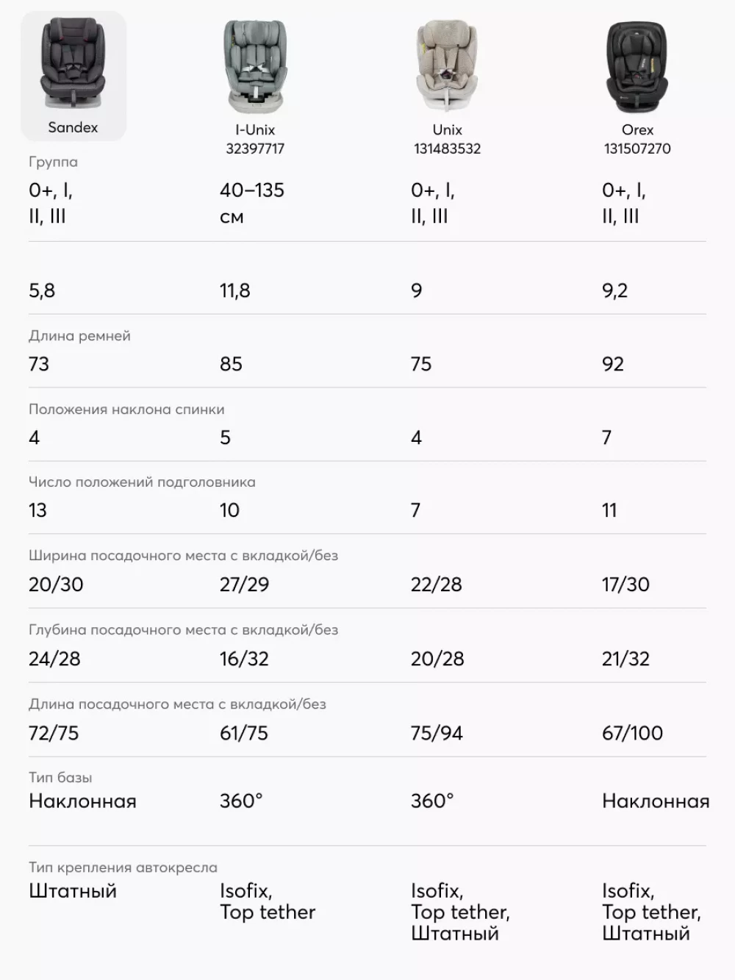Click the "Группа" row label
Image resolution: width=735 pixels, height=980 pixels.
pos(53,162)
